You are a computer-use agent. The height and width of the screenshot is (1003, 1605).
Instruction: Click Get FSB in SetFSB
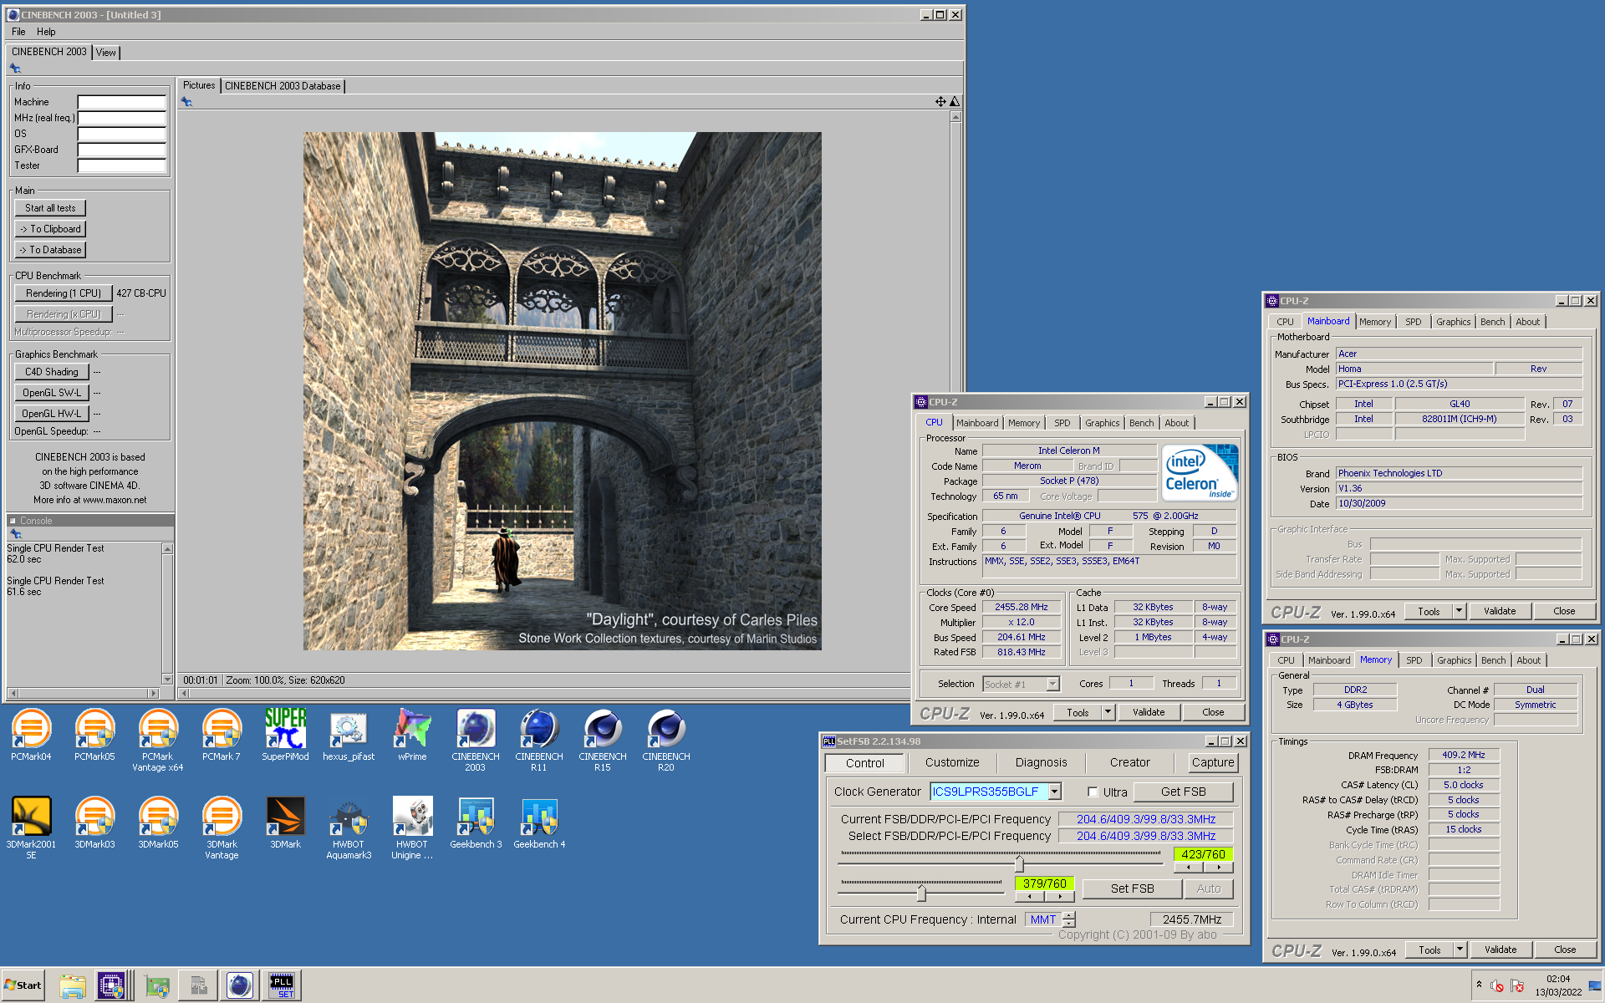pos(1183,792)
